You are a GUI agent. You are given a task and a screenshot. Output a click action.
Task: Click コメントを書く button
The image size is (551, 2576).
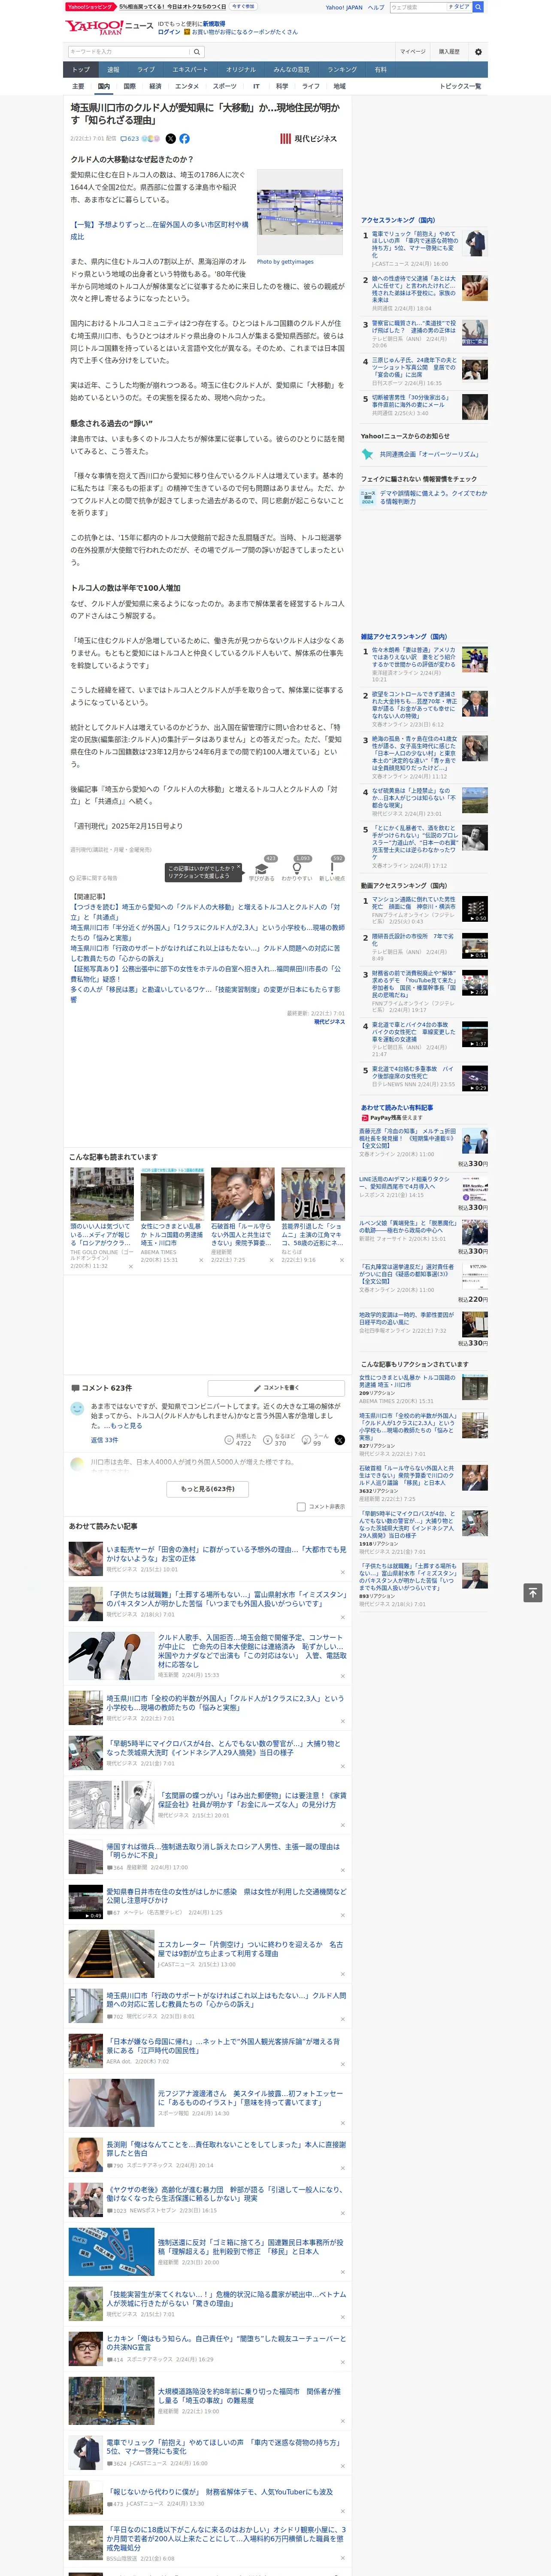tap(276, 1388)
